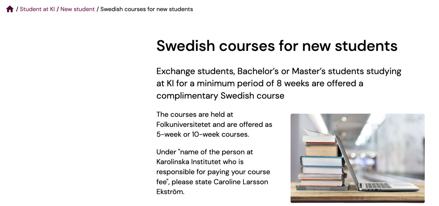Viewport: 439px width, 206px height.
Task: Open the books and laptop photo
Action: point(358,158)
